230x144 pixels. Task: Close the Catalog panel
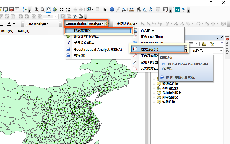(x=222, y=37)
